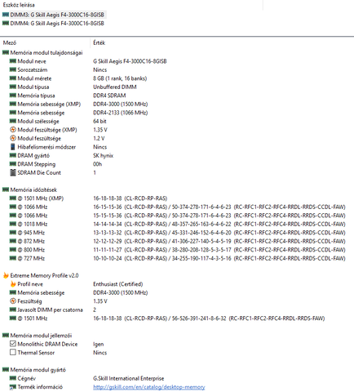
Task: Select the Igen value for Monolithic DRAM
Action: pos(98,344)
